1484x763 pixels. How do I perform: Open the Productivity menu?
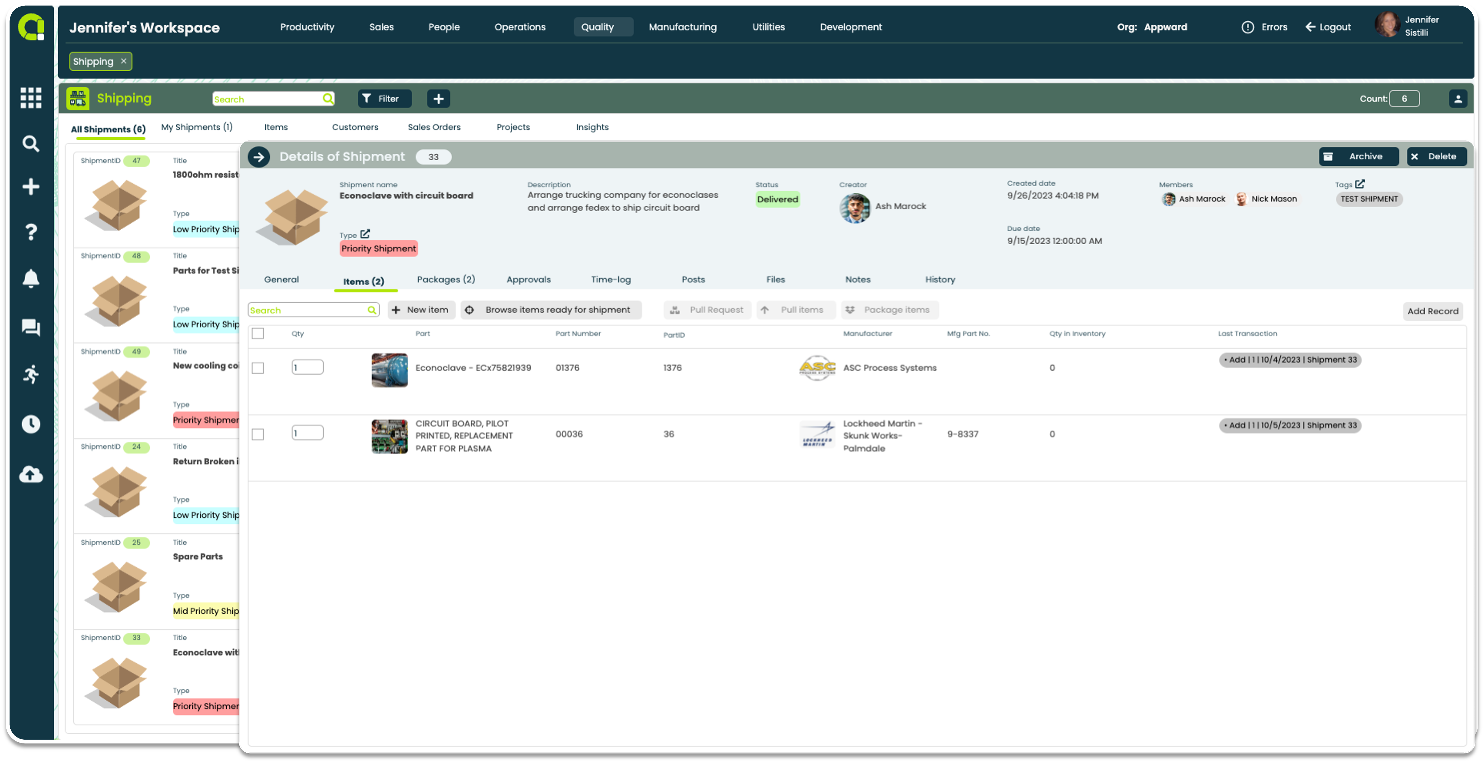pyautogui.click(x=307, y=27)
